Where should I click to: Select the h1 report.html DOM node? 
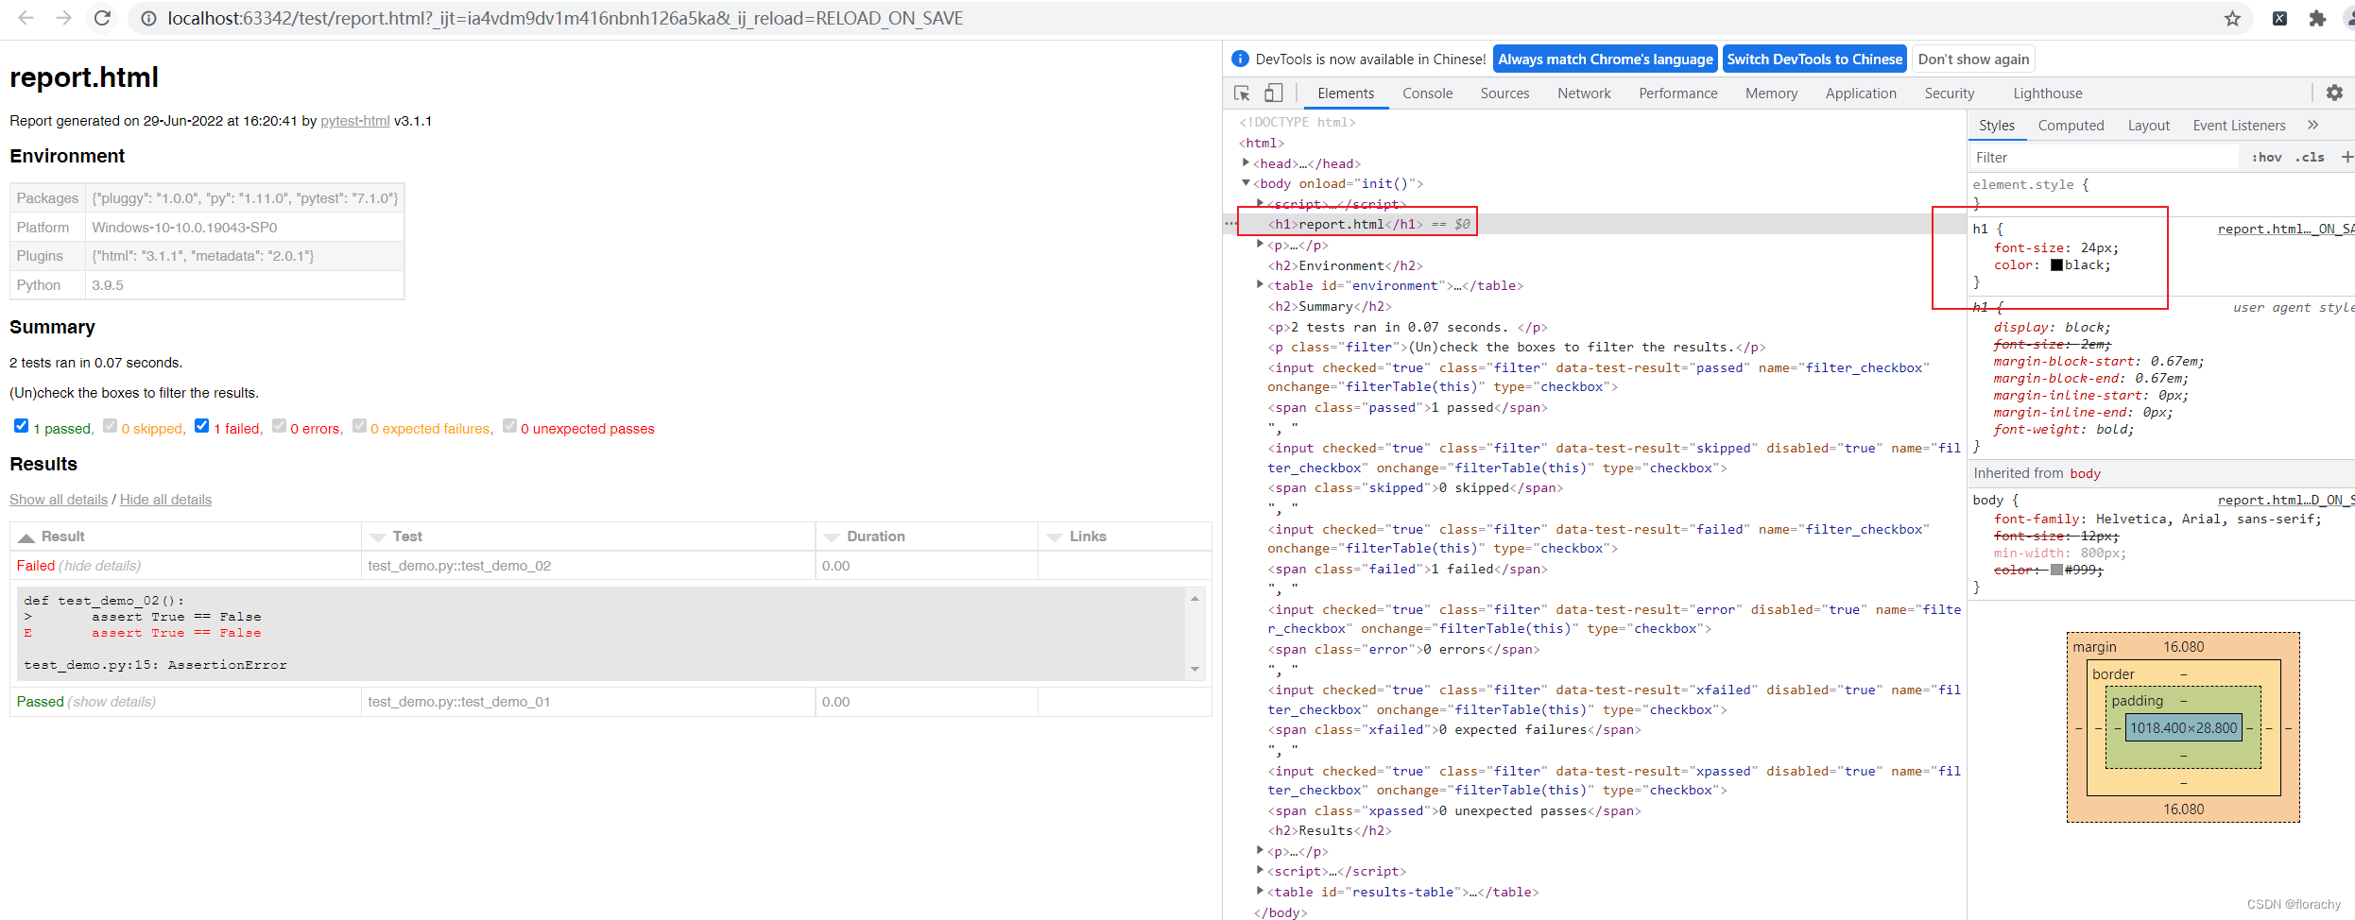(x=1346, y=224)
